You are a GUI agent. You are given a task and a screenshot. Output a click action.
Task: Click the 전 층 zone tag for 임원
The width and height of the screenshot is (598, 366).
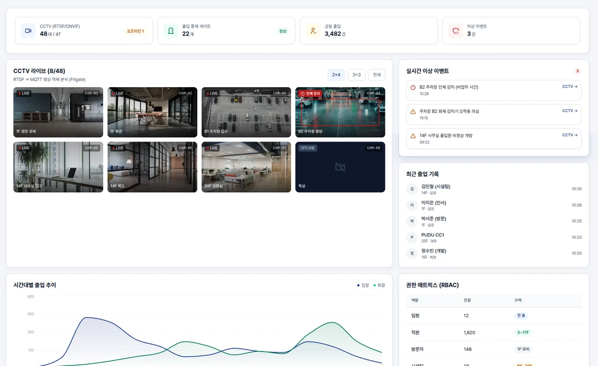click(521, 316)
